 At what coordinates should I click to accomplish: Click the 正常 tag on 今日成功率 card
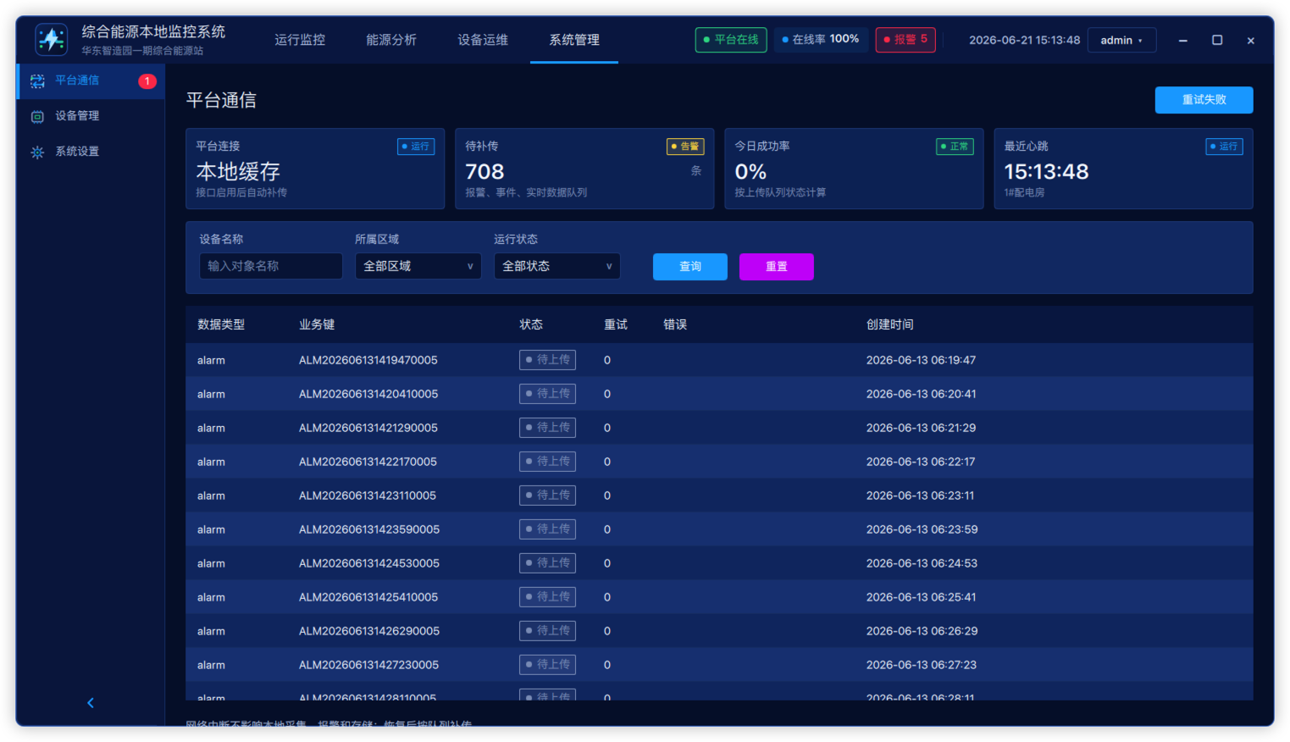pyautogui.click(x=955, y=147)
